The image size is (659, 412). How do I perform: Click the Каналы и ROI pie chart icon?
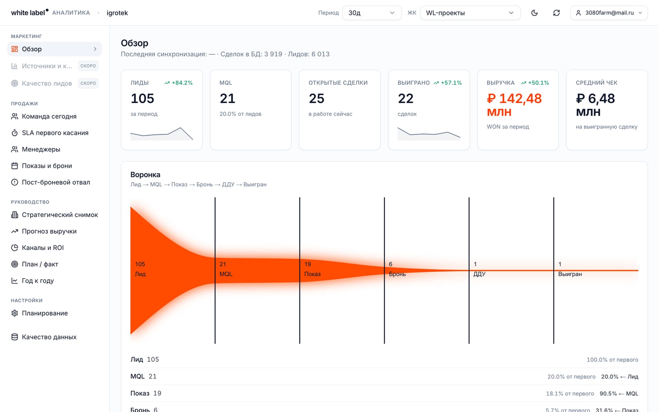(x=15, y=248)
